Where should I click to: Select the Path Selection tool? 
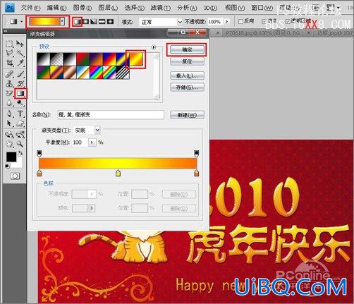pyautogui.click(x=9, y=123)
